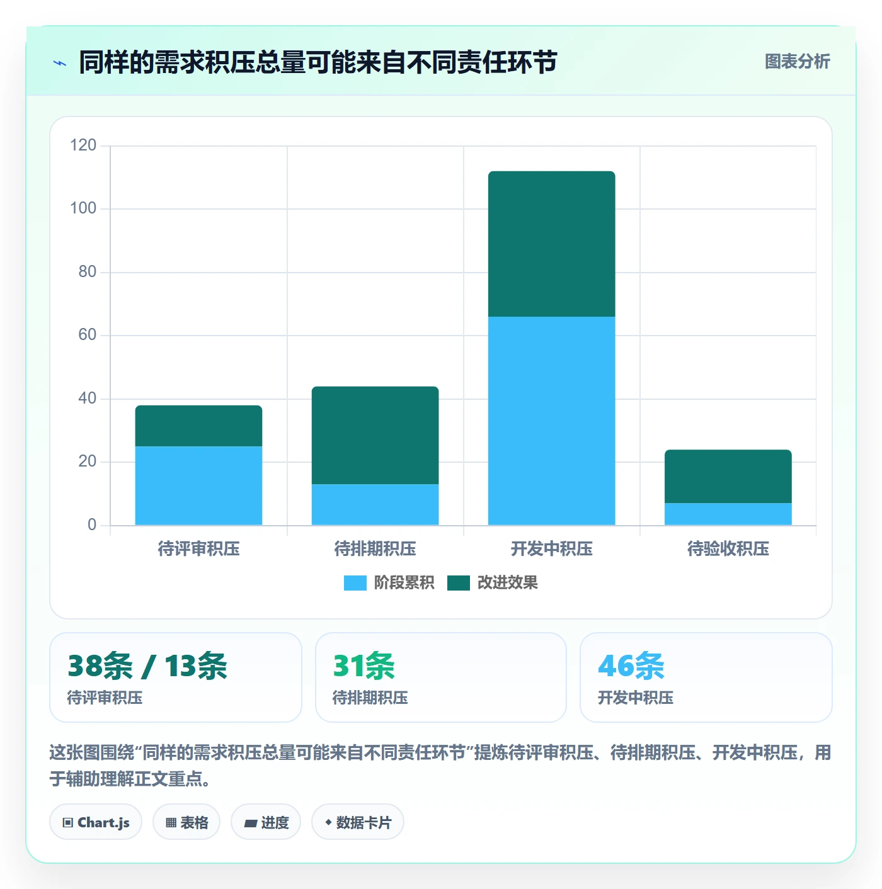Click the lightning icon beside the title

60,63
